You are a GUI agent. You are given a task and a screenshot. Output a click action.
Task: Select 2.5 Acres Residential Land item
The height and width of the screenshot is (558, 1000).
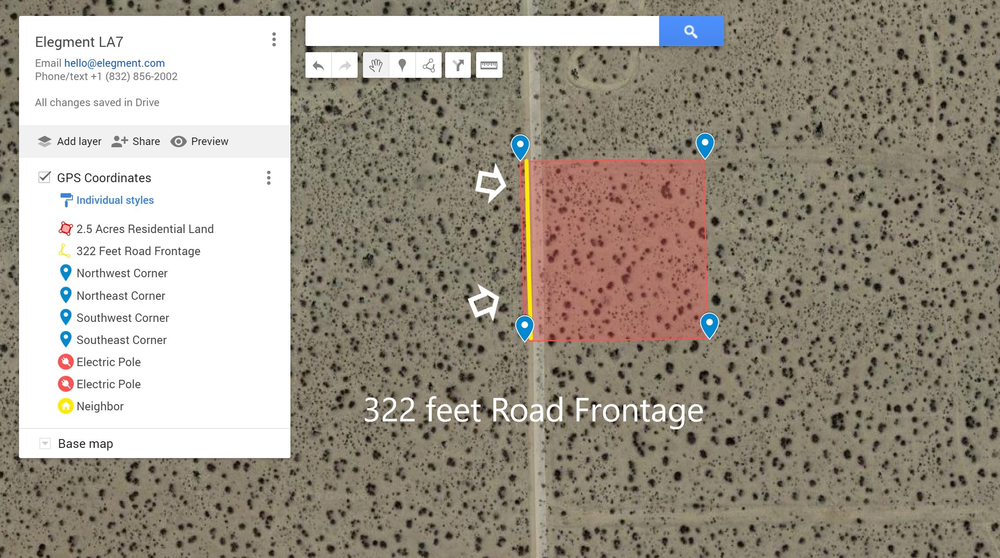coord(145,229)
